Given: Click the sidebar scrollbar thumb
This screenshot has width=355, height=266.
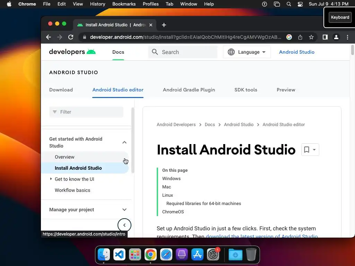Looking at the screenshot, I should (x=133, y=140).
